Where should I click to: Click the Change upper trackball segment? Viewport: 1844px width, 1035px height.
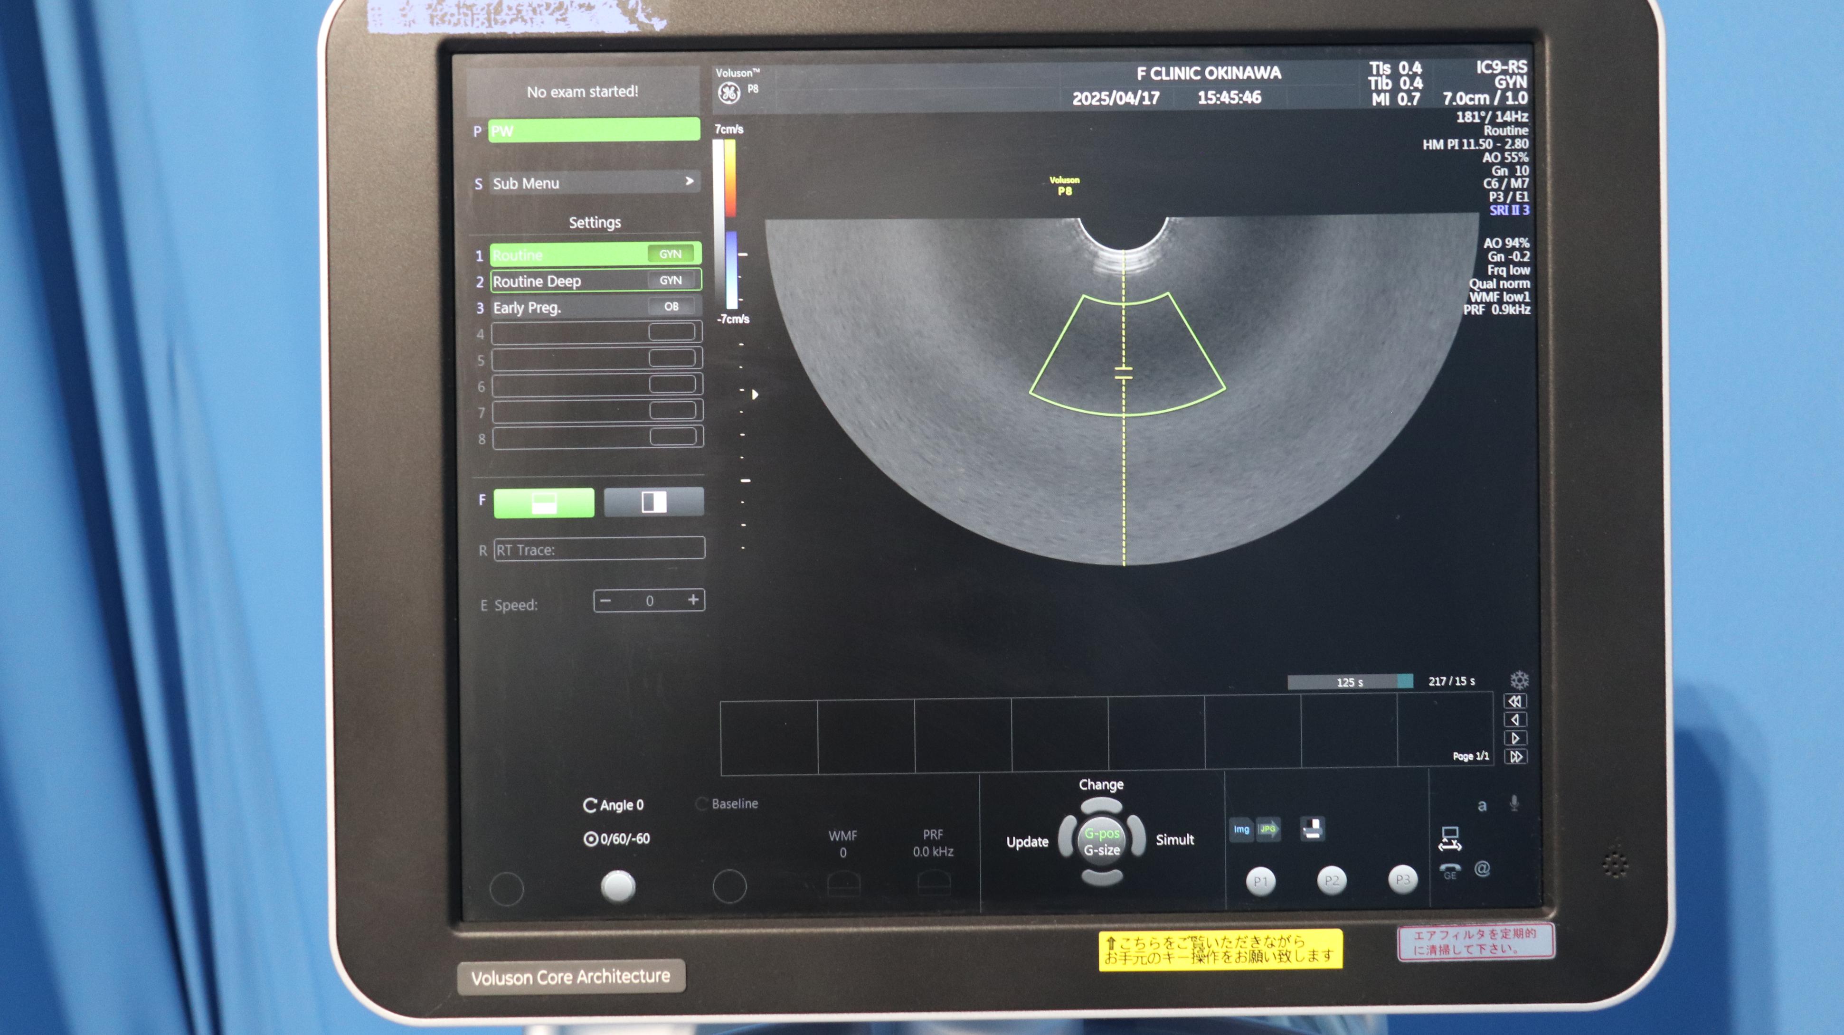pyautogui.click(x=1102, y=805)
